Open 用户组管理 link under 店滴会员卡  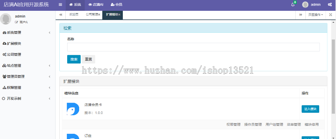[x=274, y=124]
